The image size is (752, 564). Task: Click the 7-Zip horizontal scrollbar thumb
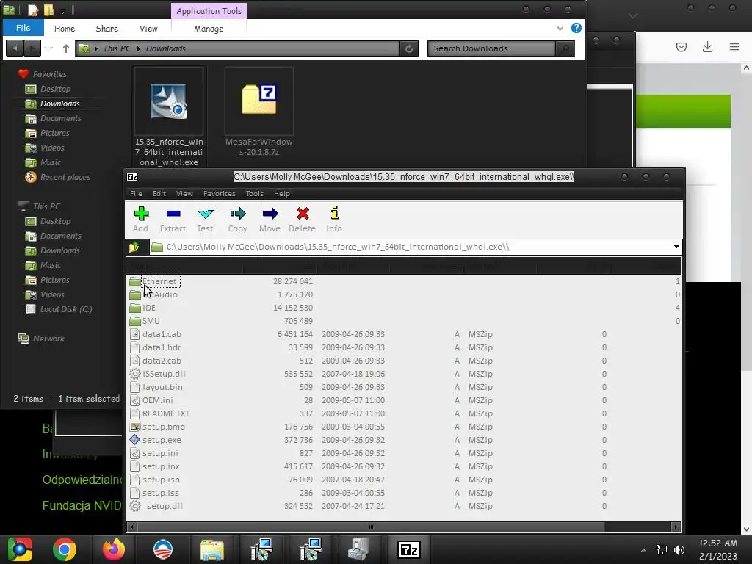tap(371, 527)
